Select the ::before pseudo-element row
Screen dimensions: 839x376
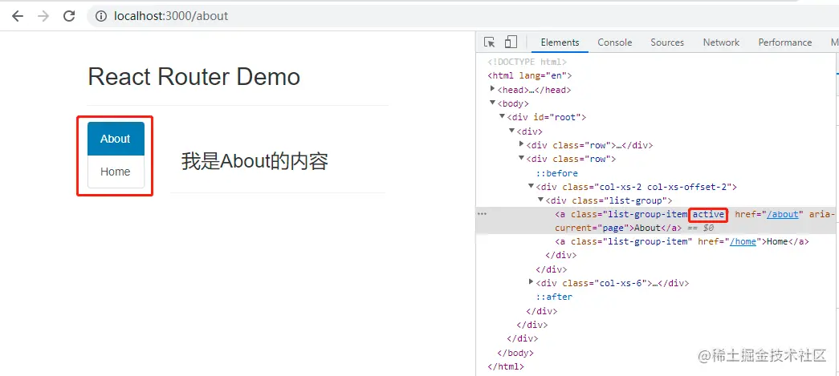(557, 173)
